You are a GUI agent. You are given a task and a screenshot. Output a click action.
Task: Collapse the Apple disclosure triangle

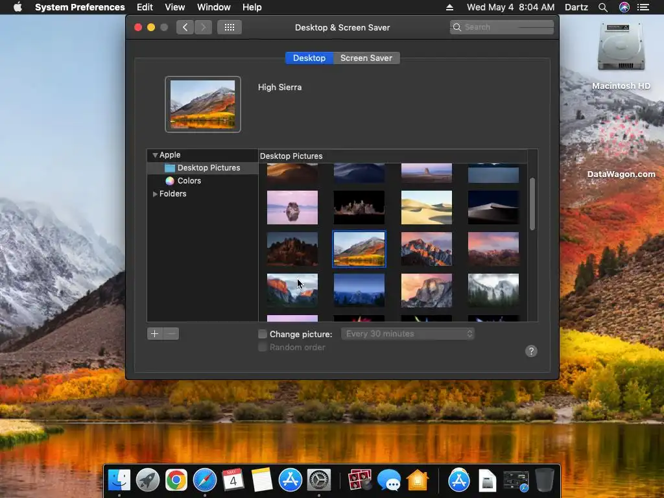155,155
